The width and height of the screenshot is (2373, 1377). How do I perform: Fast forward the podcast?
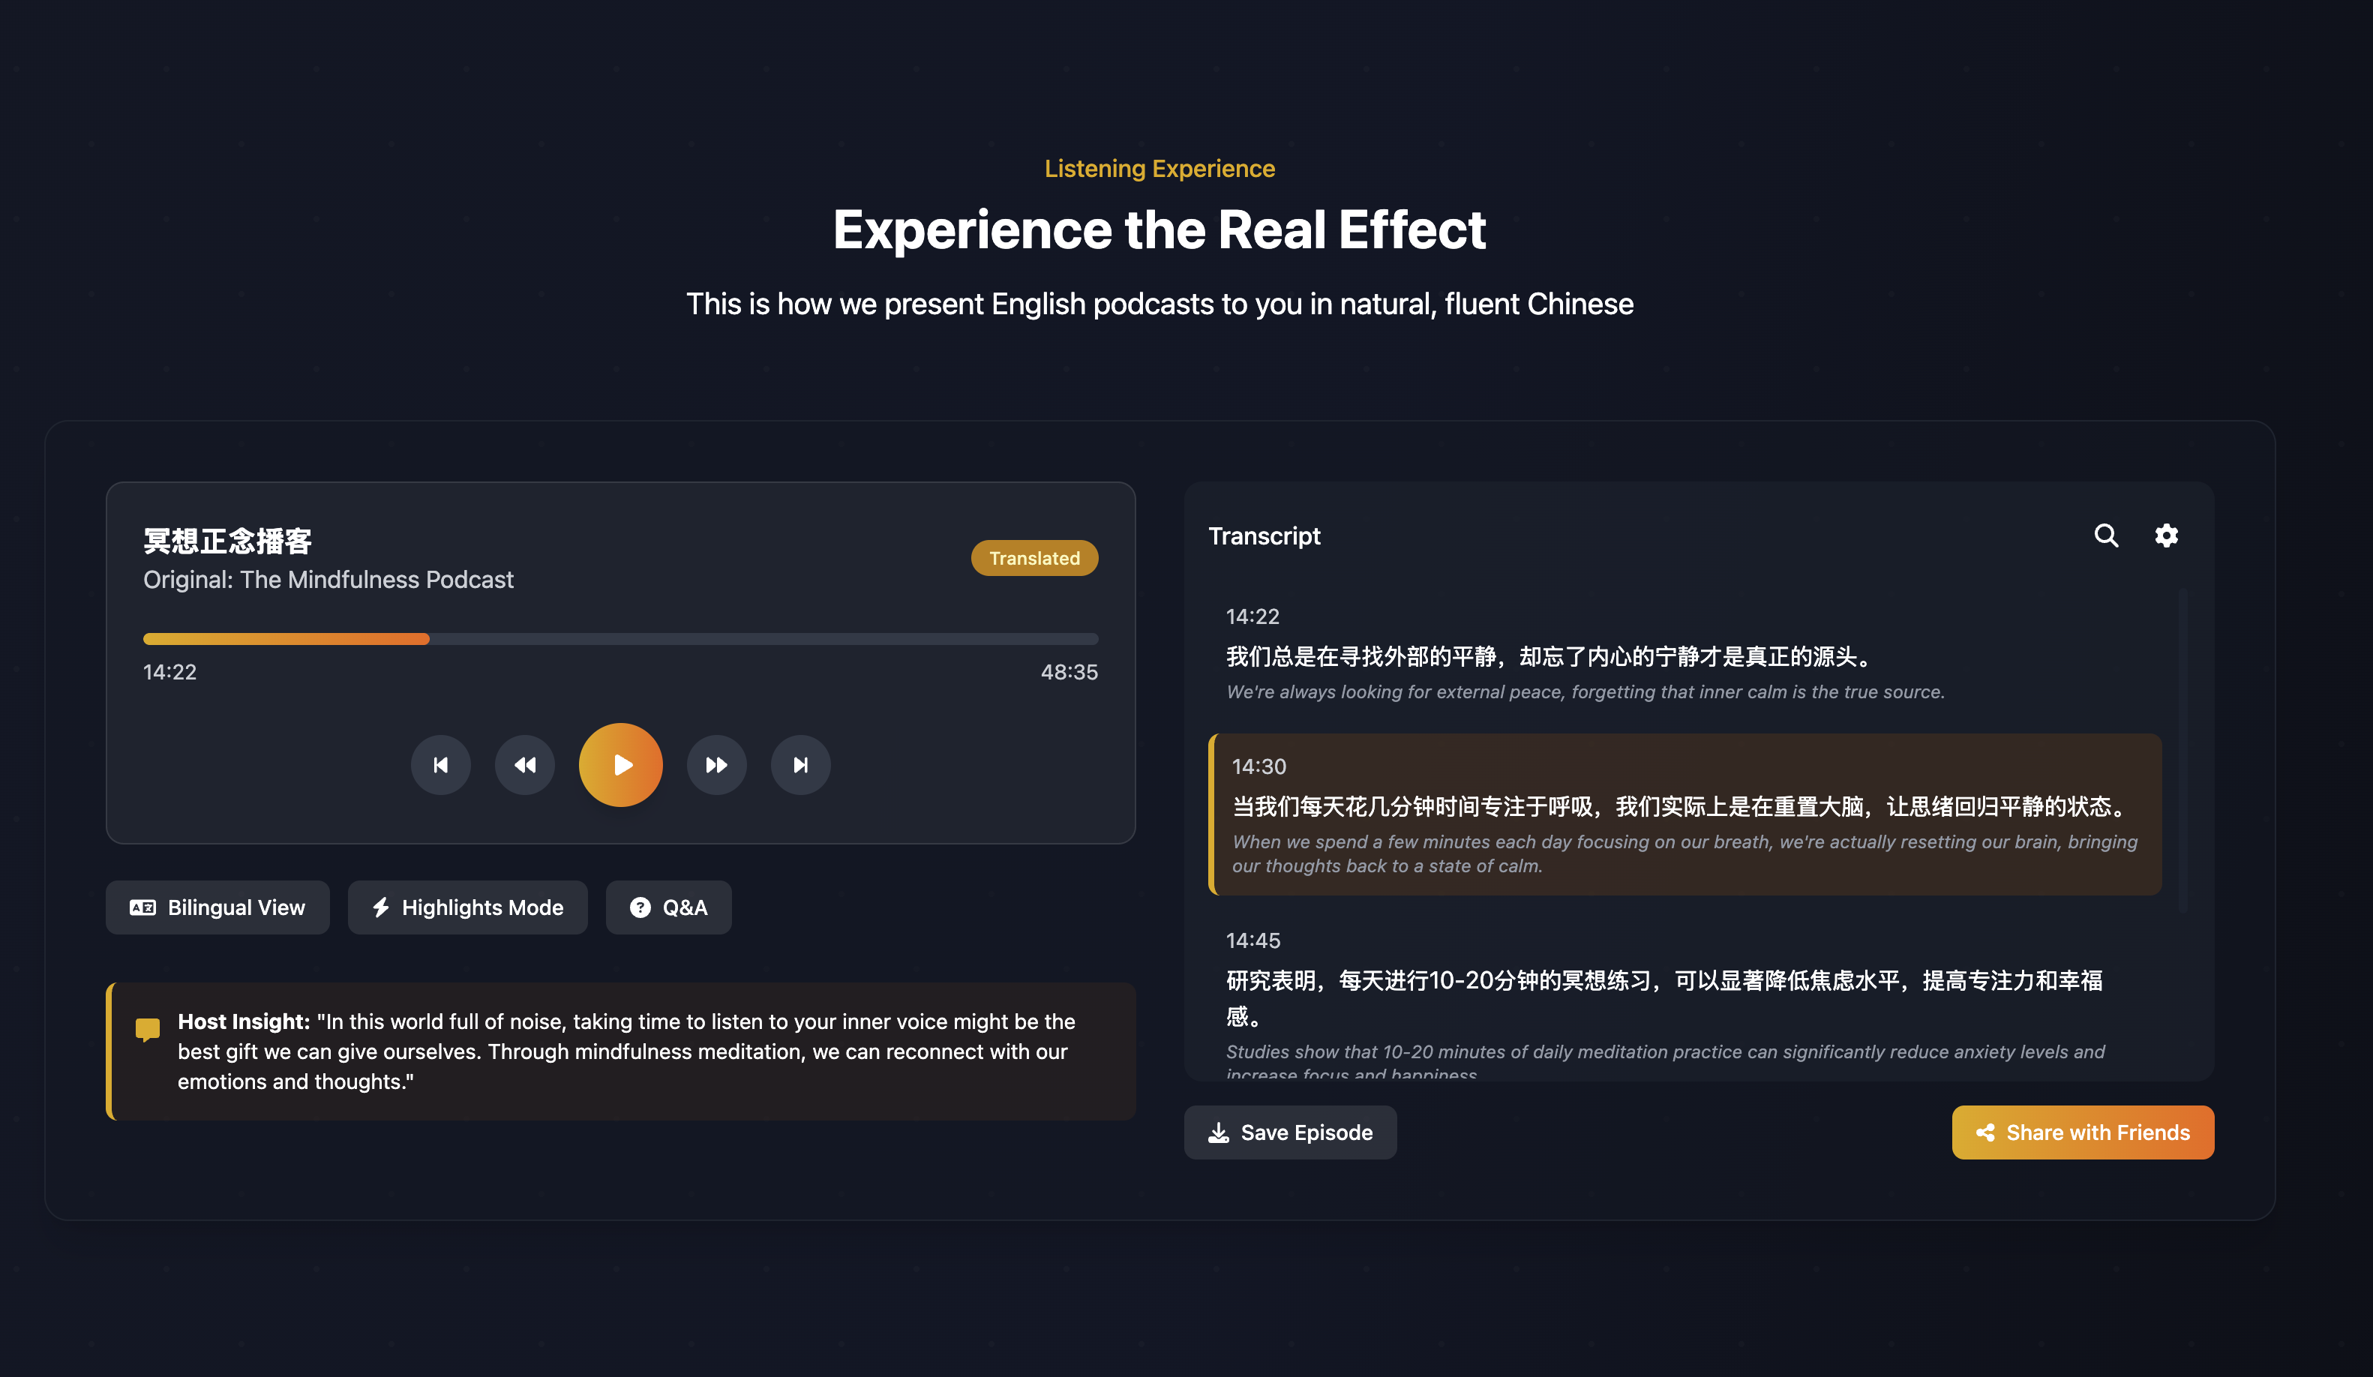pos(716,765)
